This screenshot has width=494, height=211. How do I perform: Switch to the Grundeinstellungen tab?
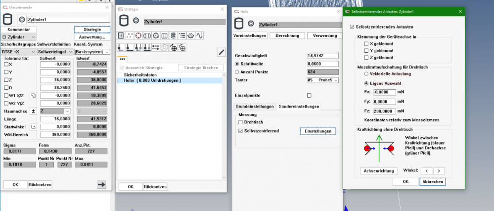coord(255,107)
